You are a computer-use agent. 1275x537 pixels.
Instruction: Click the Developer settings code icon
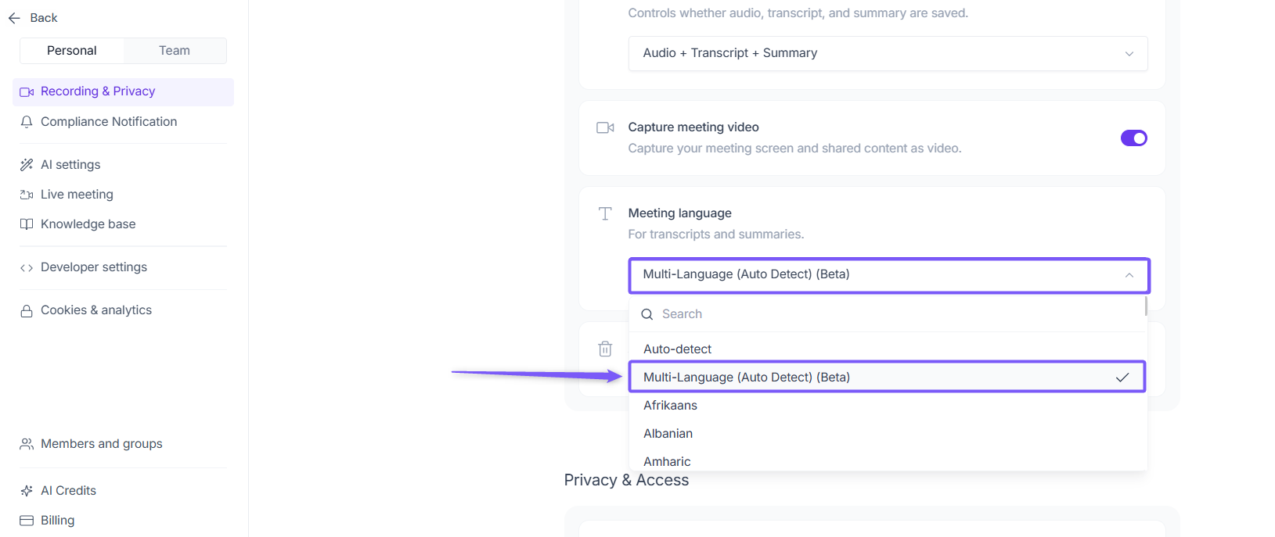click(27, 267)
